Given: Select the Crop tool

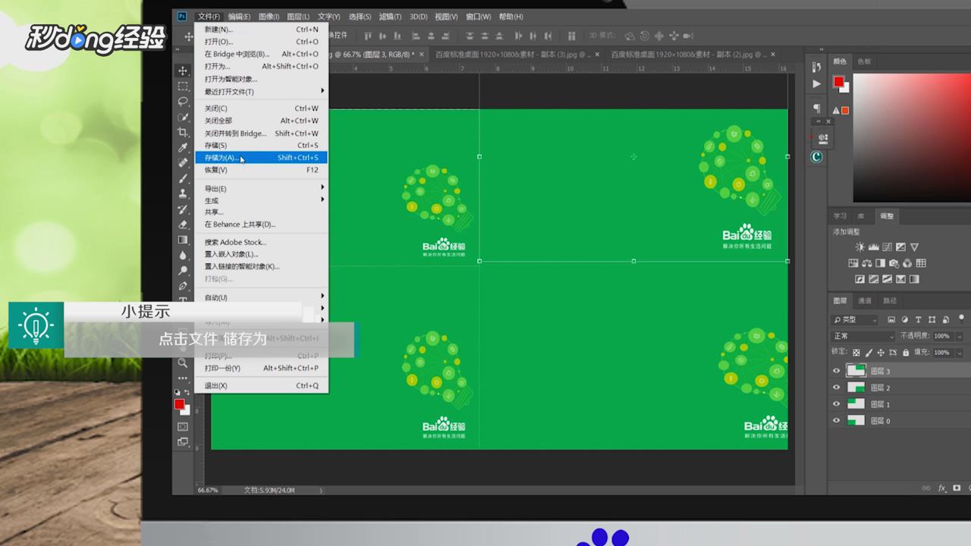Looking at the screenshot, I should [183, 132].
